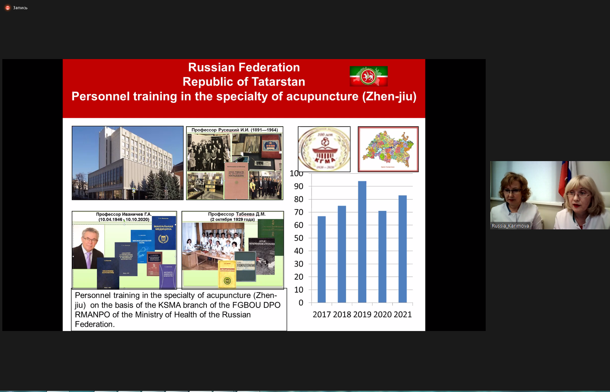The height and width of the screenshot is (392, 610).
Task: Click the Tatarstan flag emblem in slide header
Action: pyautogui.click(x=368, y=76)
